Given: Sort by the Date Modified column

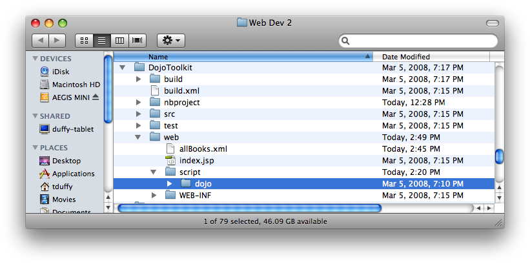Looking at the screenshot, I should pyautogui.click(x=431, y=56).
